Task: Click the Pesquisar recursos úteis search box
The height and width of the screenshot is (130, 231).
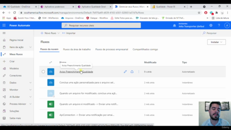Action: click(x=101, y=25)
